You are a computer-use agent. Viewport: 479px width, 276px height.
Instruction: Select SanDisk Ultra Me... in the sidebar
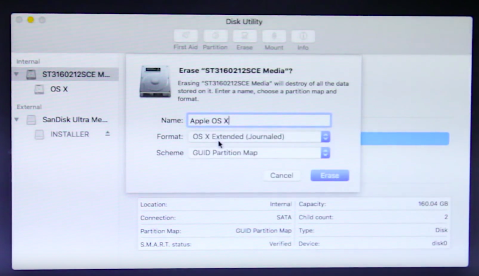coord(65,119)
